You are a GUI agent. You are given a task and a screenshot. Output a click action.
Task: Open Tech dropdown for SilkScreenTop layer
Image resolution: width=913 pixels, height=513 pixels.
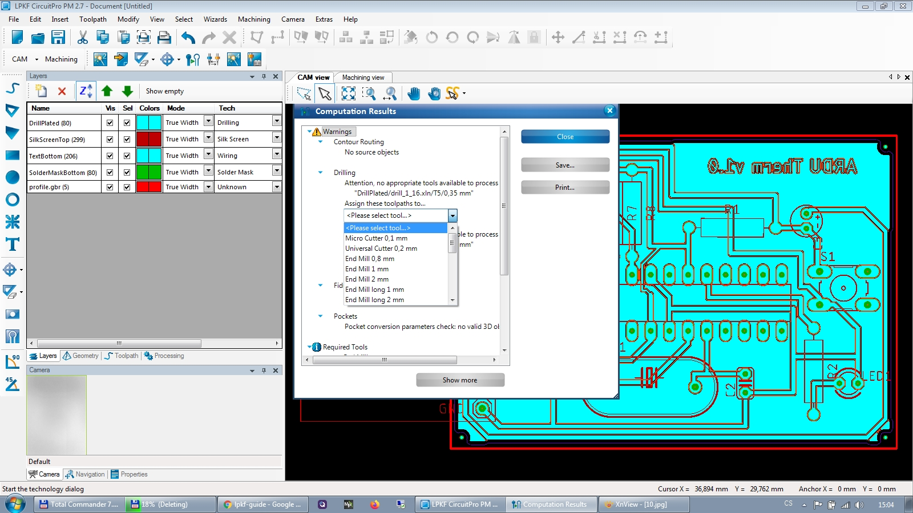277,138
